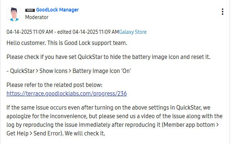Viewport: 233px width, 144px height.
Task: Open the terrace.goodlocklabs.com progress/236 link
Action: click(66, 94)
